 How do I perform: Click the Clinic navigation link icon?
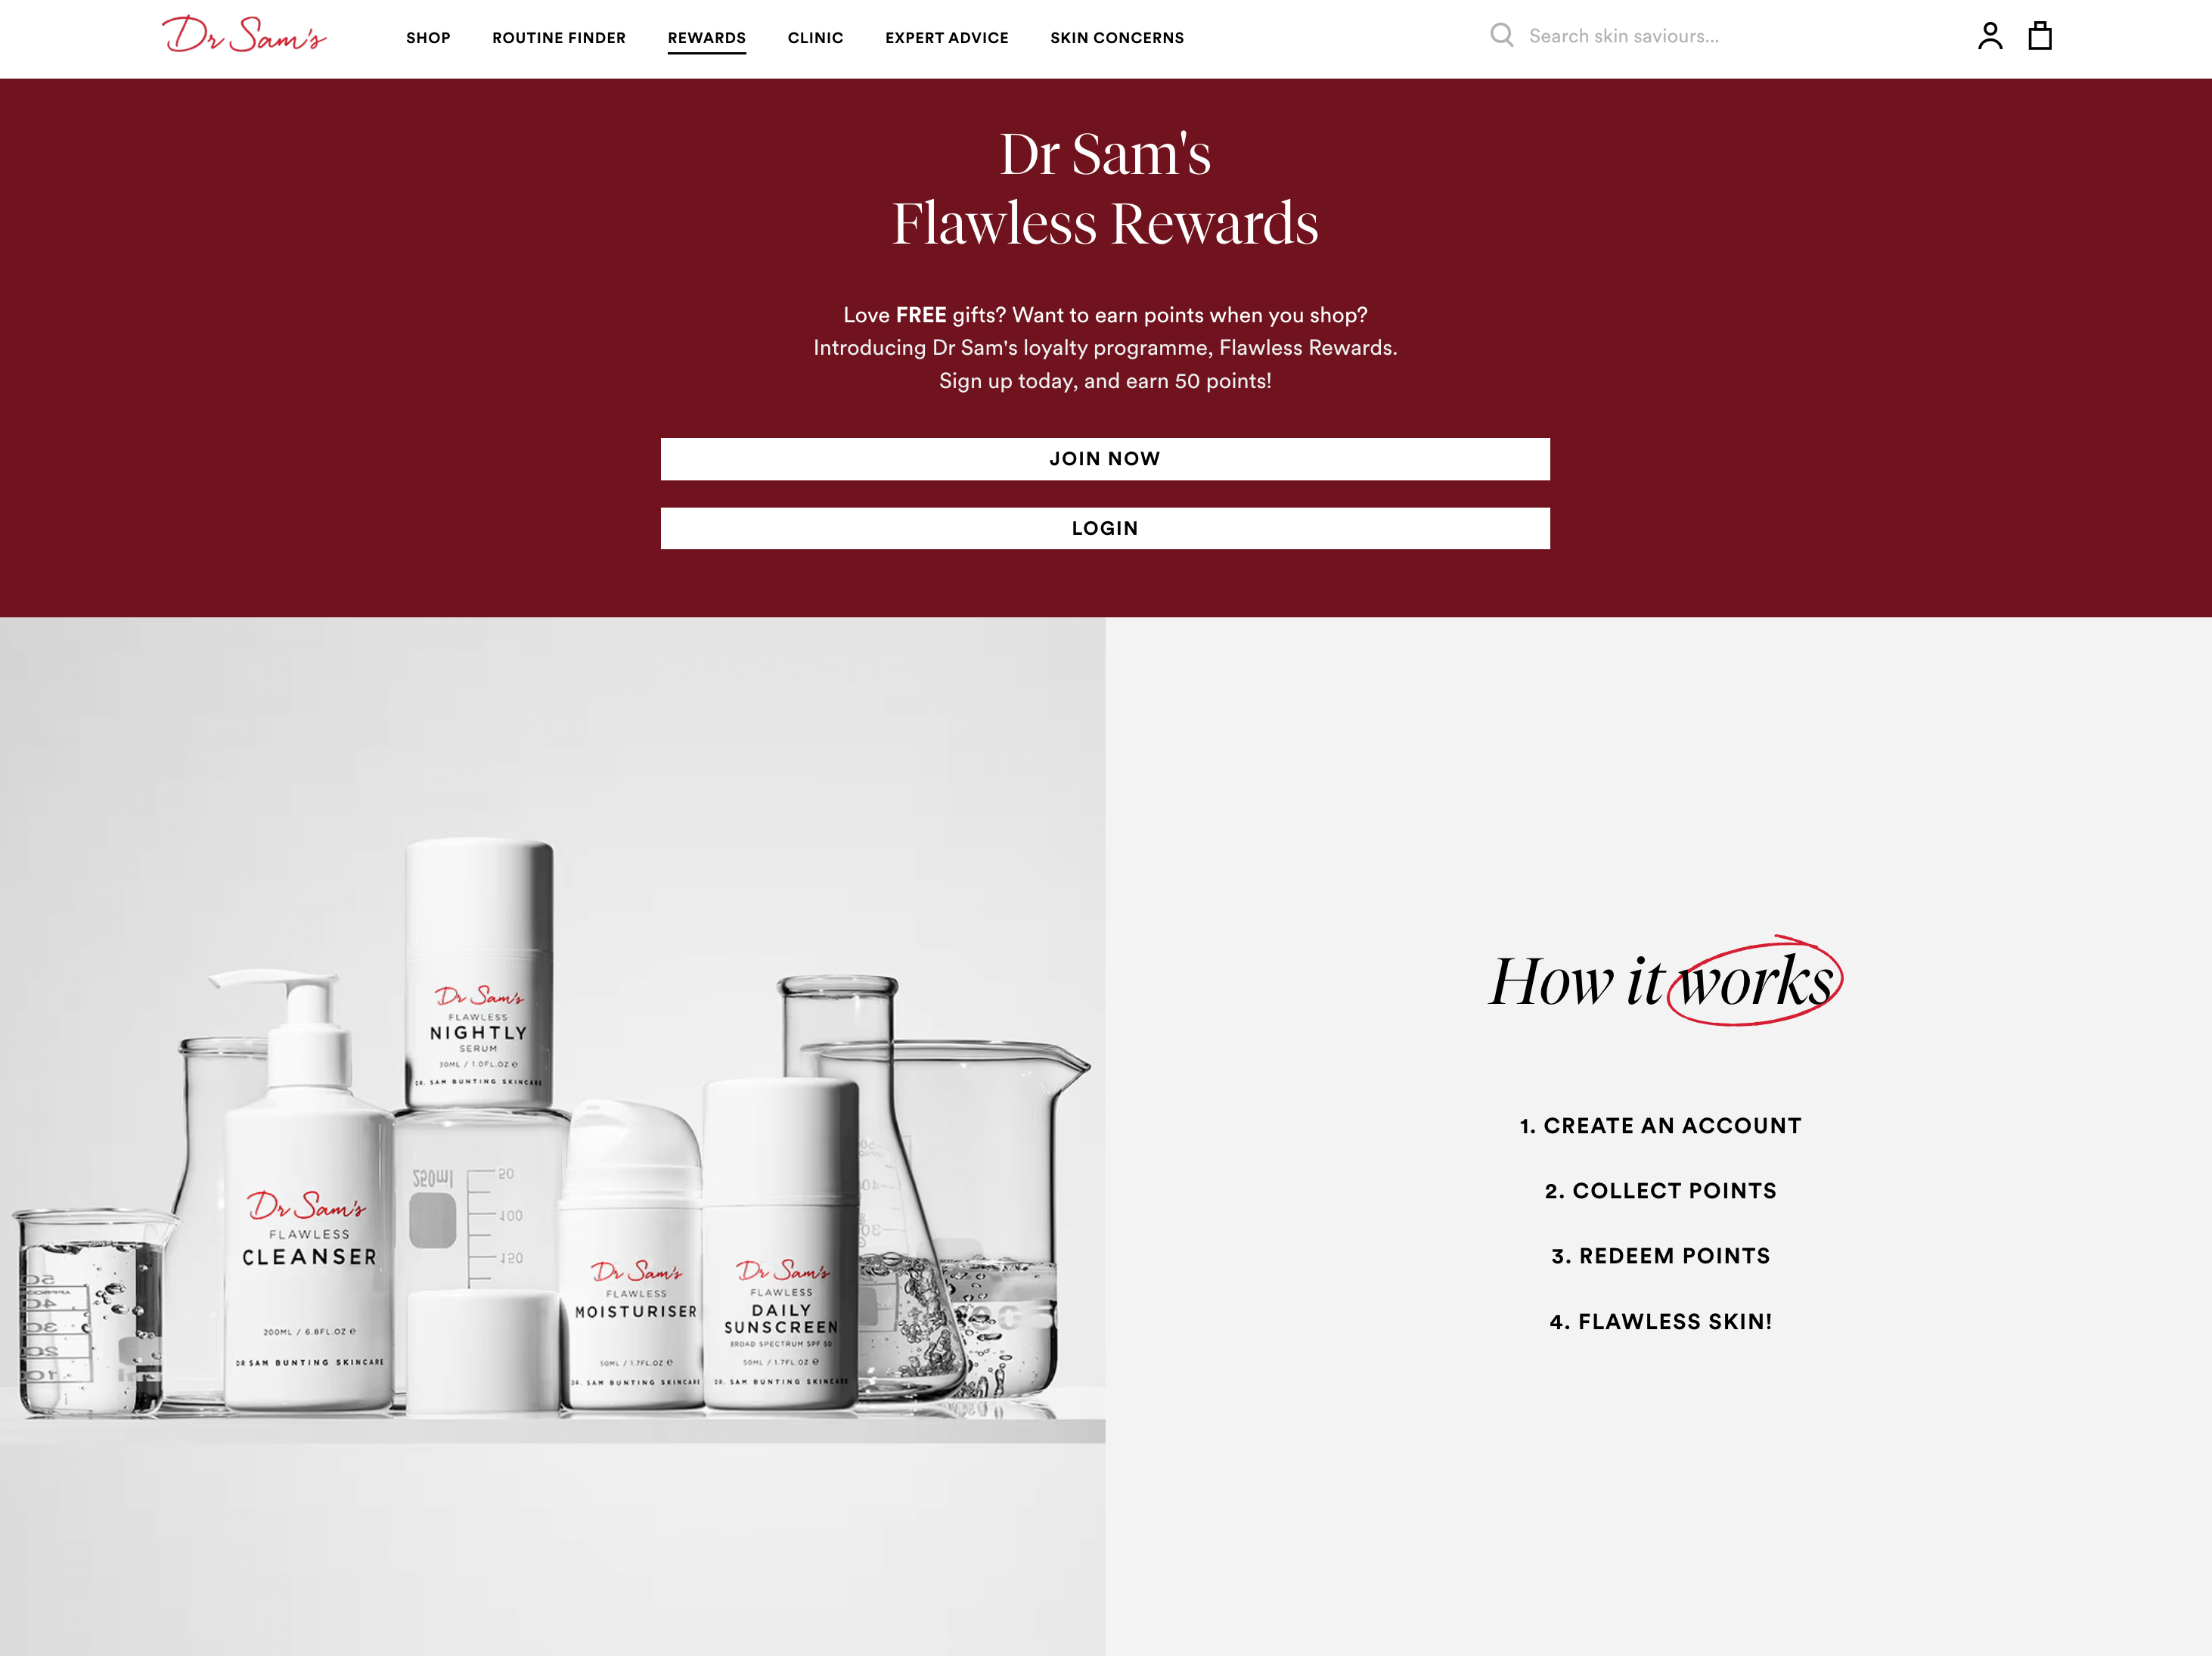[x=812, y=36]
